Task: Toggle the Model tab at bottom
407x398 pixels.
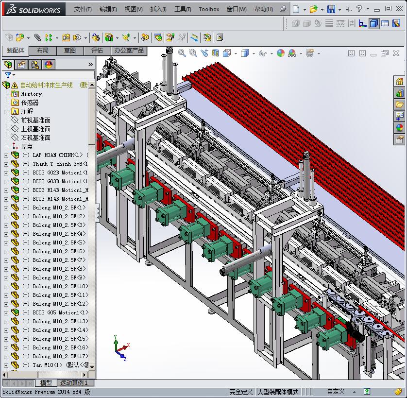Action: tap(46, 383)
